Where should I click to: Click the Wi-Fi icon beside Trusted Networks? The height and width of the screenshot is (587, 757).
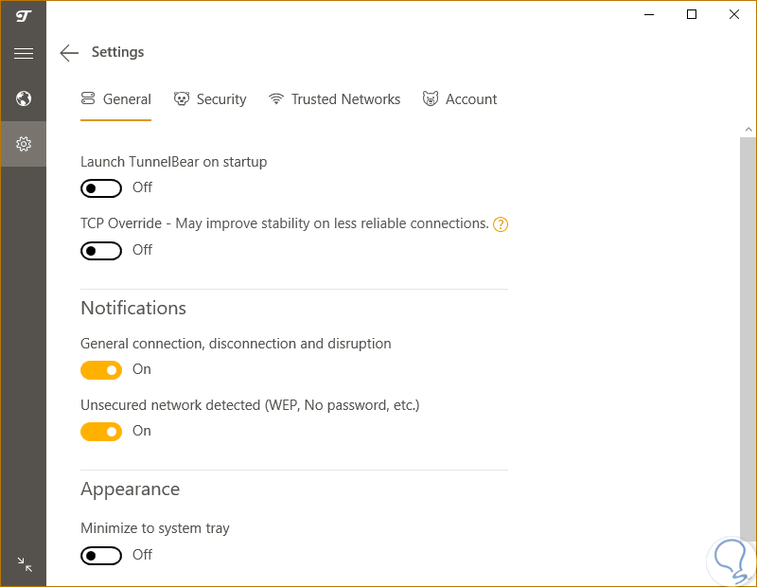[x=276, y=99]
